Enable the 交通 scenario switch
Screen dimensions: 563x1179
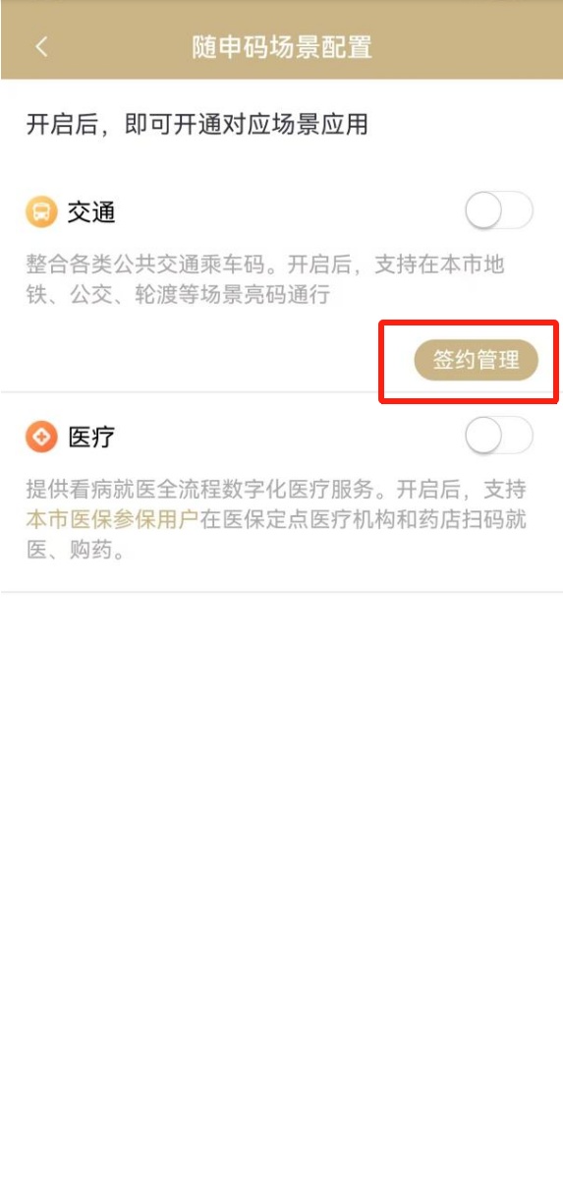coord(499,211)
